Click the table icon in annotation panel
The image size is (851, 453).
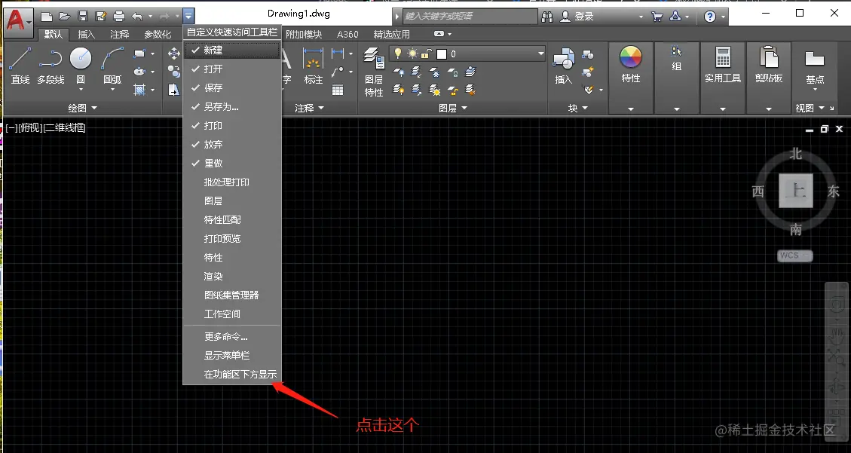pyautogui.click(x=338, y=90)
